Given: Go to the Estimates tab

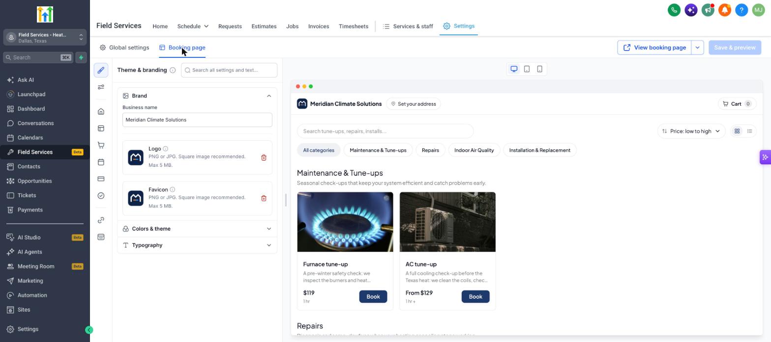Looking at the screenshot, I should pyautogui.click(x=264, y=26).
